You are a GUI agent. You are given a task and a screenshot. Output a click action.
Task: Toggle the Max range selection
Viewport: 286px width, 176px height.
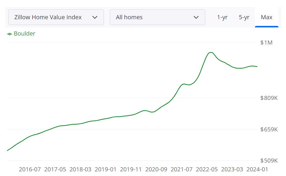click(267, 17)
